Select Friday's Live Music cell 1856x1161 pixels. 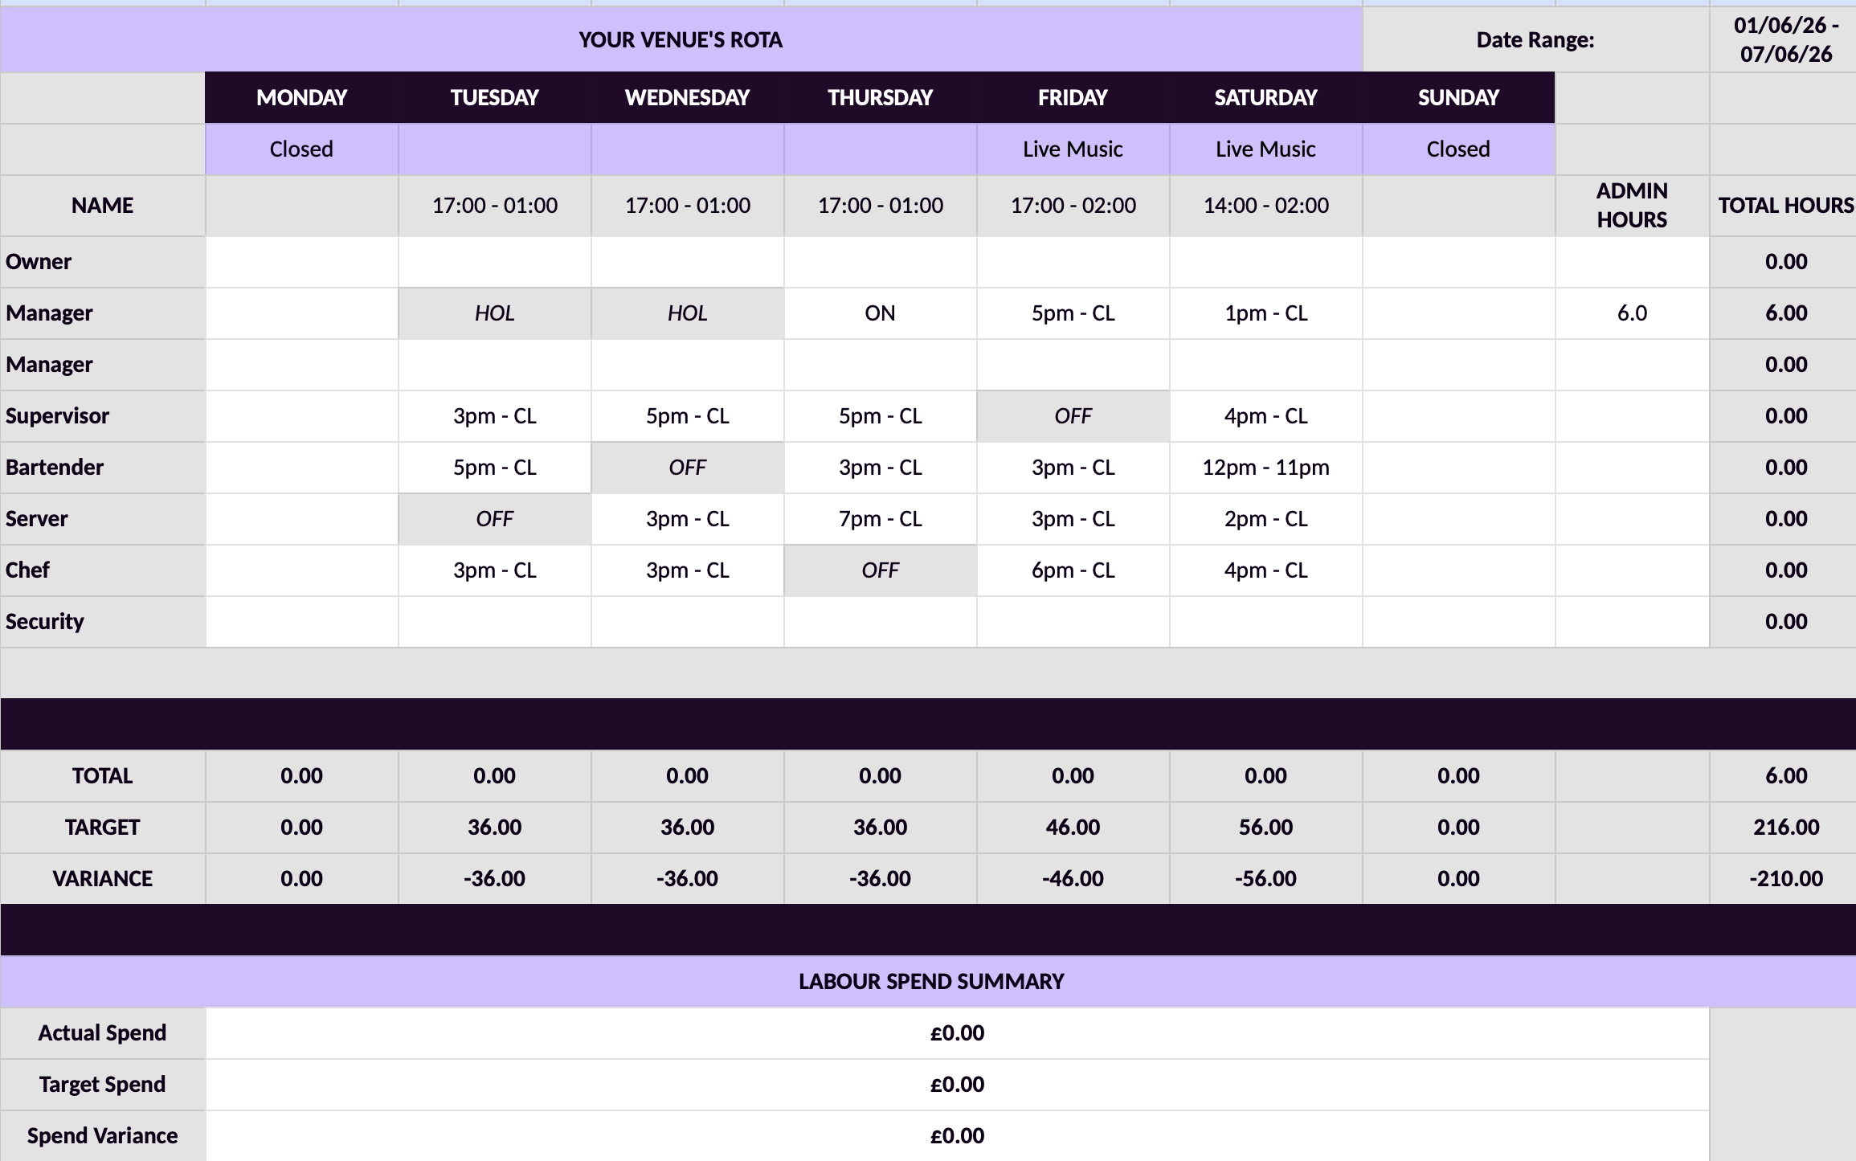(1073, 149)
